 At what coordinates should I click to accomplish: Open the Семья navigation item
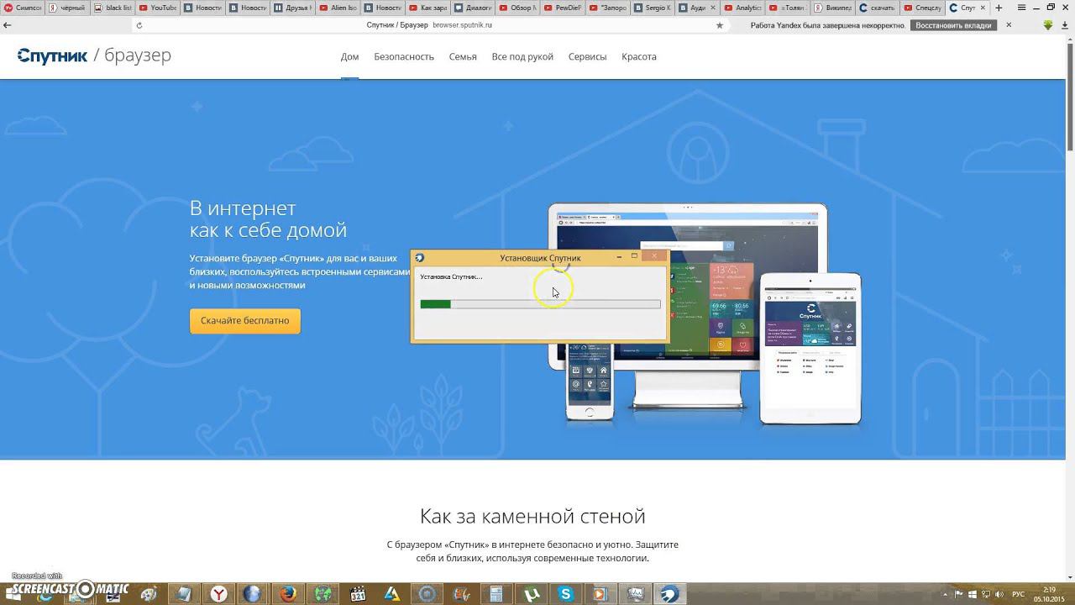[x=463, y=57]
